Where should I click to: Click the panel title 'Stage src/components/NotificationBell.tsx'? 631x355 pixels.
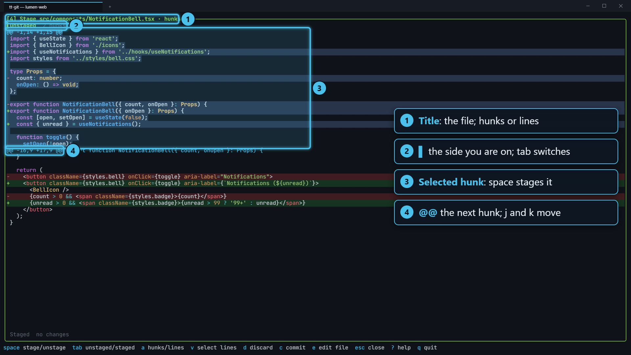point(87,19)
